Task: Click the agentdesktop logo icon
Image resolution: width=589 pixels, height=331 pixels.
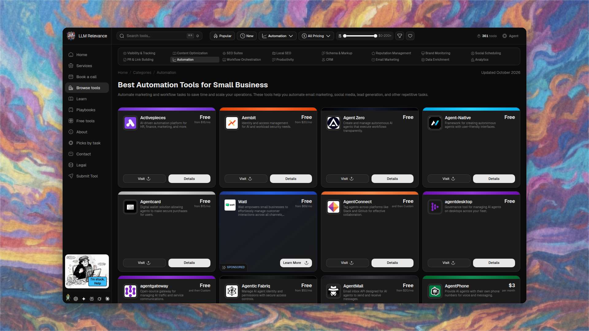Action: [435, 207]
